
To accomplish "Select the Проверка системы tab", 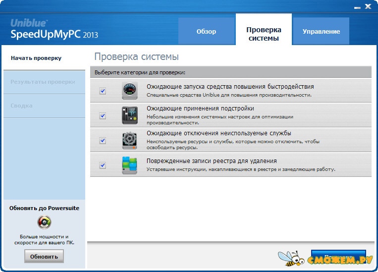I will (264, 29).
